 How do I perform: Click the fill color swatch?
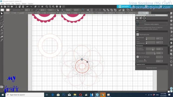(x=2, y=10)
